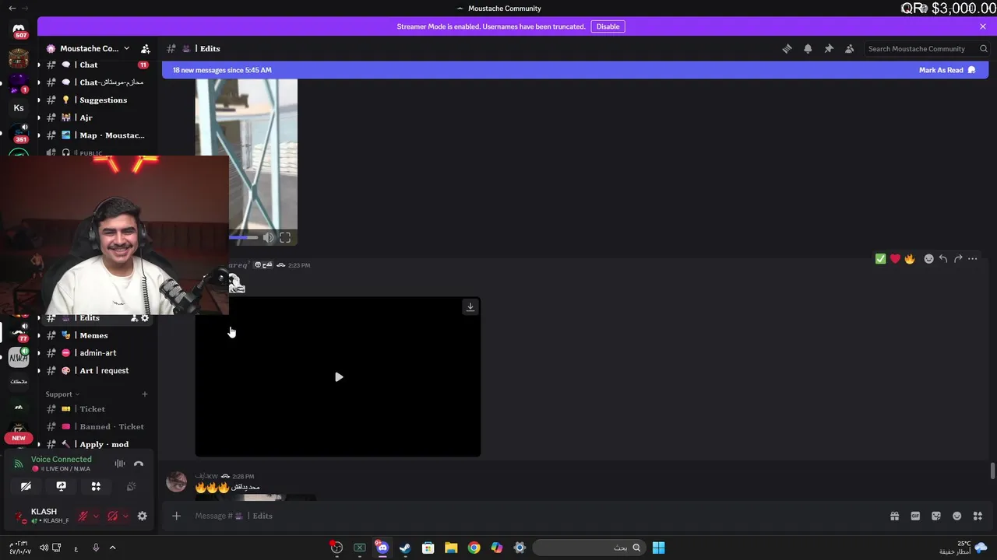This screenshot has height=560, width=997.
Task: Click search magnifier icon in header
Action: (984, 48)
